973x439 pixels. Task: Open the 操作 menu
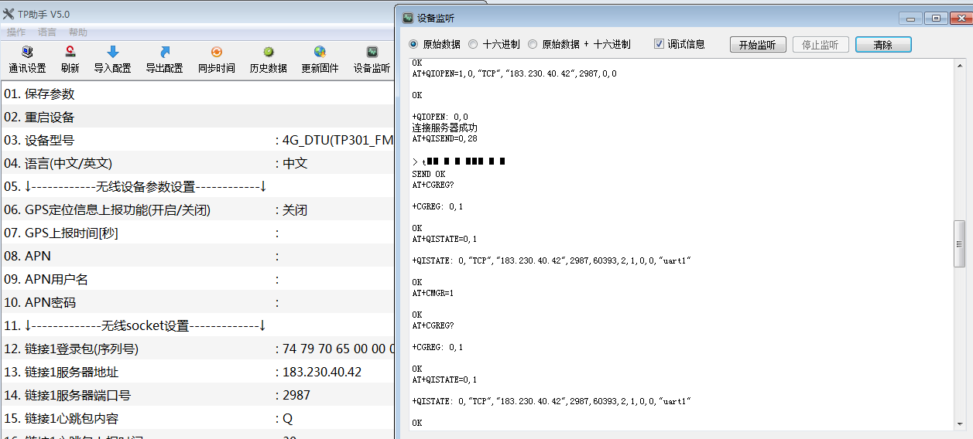(x=16, y=32)
